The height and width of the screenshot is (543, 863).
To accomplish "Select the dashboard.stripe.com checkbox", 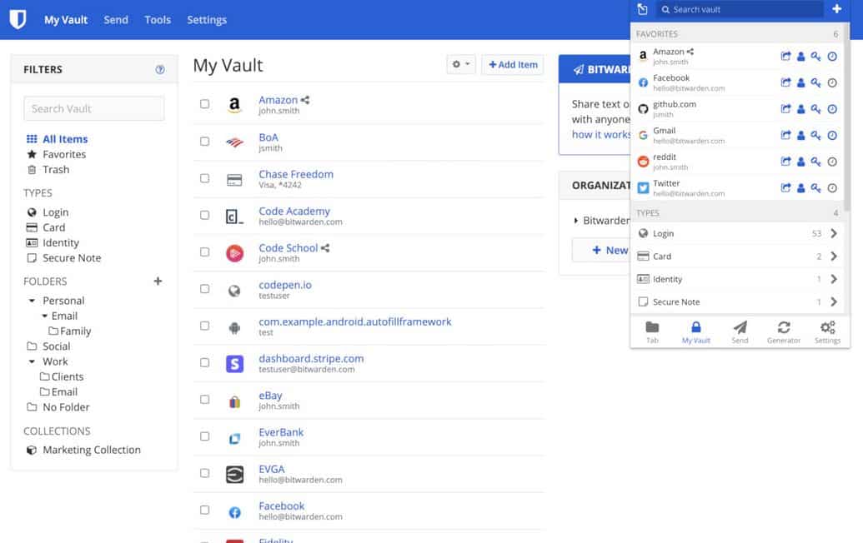I will [x=204, y=362].
